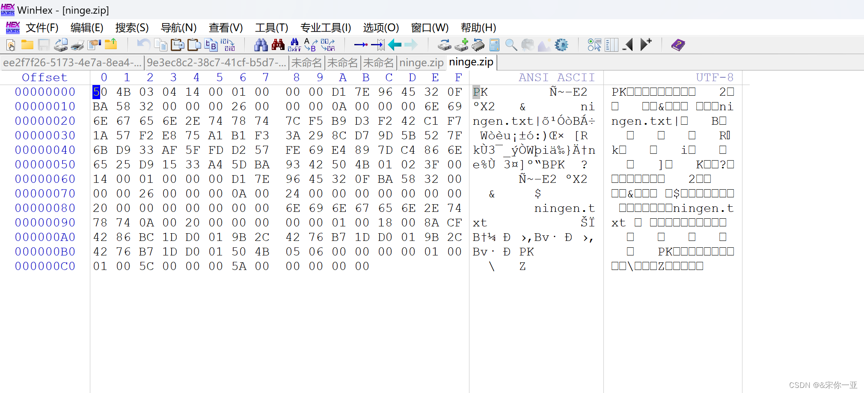864x393 pixels.
Task: Open Find Hex Values with red binoculars icon
Action: pos(278,45)
